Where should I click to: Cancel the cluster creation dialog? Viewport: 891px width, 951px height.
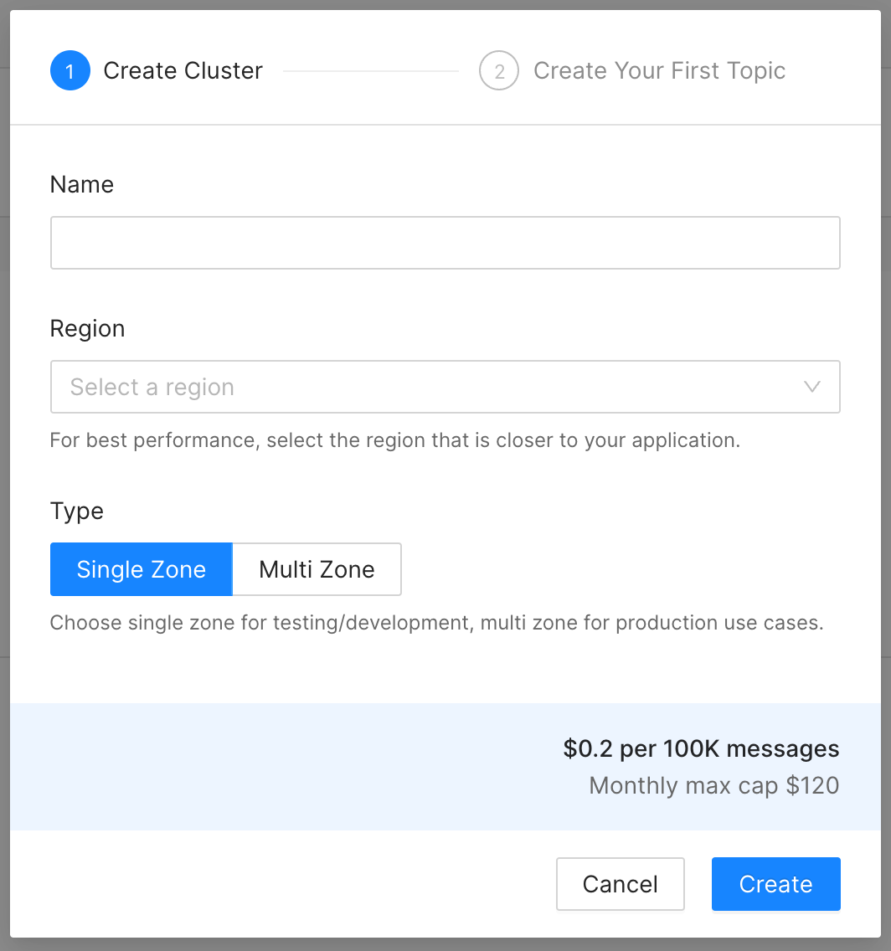pyautogui.click(x=620, y=884)
